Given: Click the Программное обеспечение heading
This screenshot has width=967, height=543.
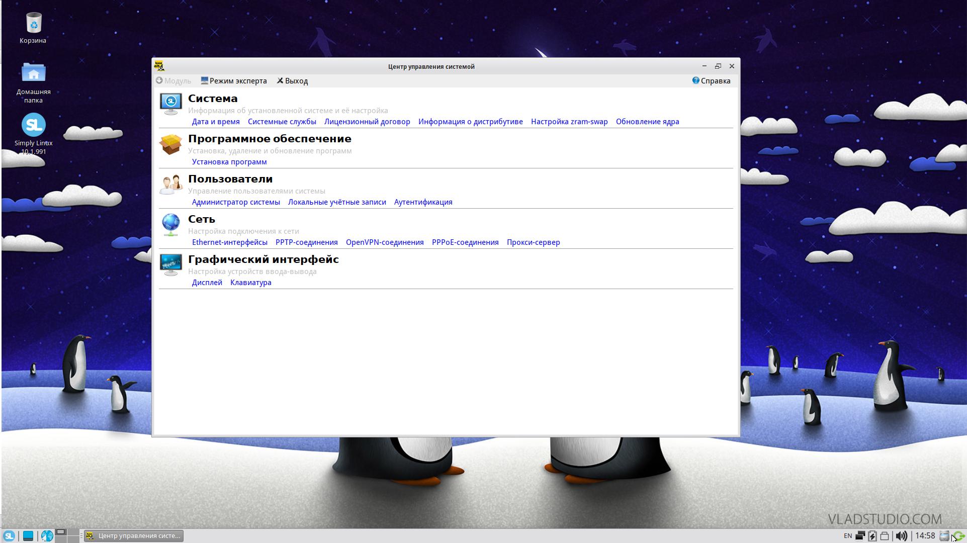Looking at the screenshot, I should point(270,139).
